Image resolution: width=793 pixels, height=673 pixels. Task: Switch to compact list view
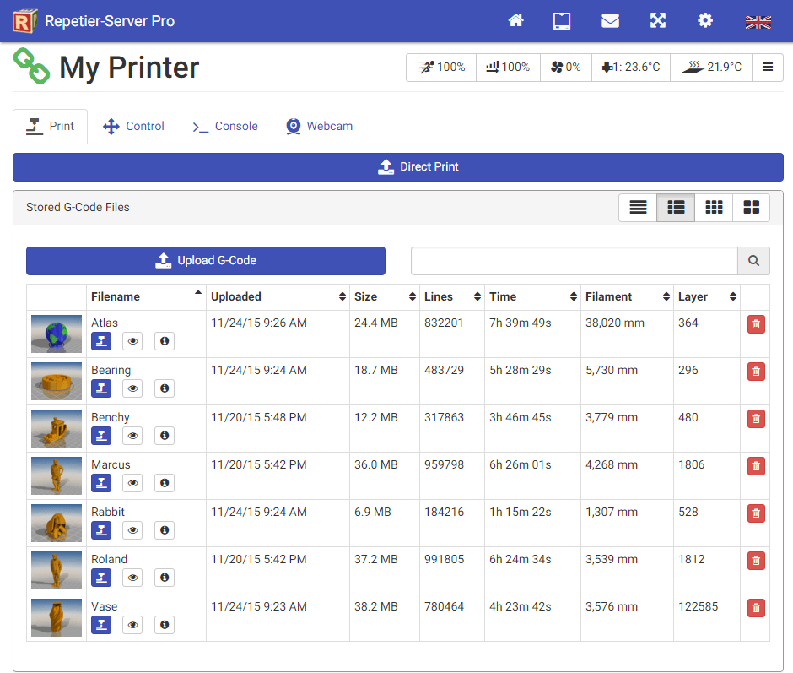click(x=638, y=208)
